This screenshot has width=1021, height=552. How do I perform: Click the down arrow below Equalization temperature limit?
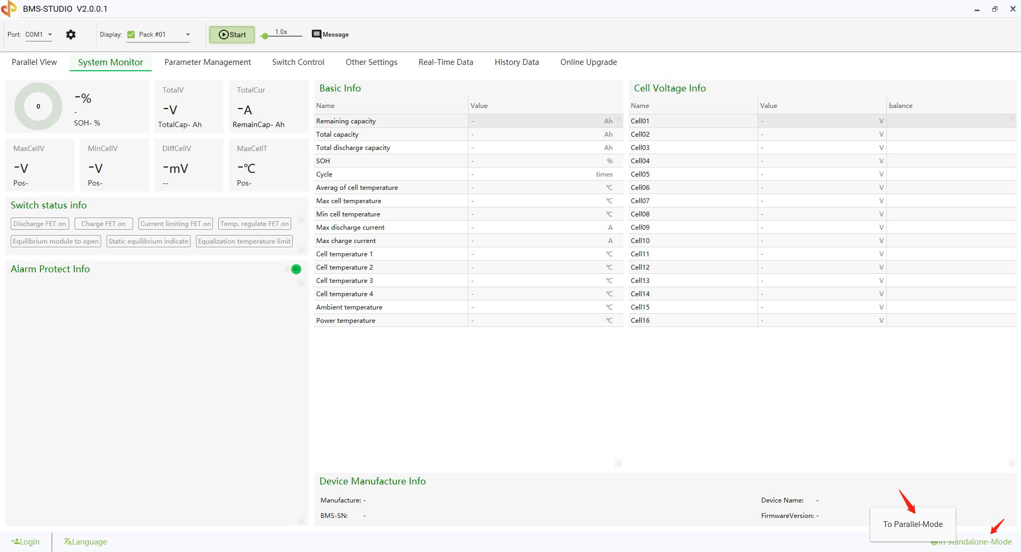(x=301, y=250)
